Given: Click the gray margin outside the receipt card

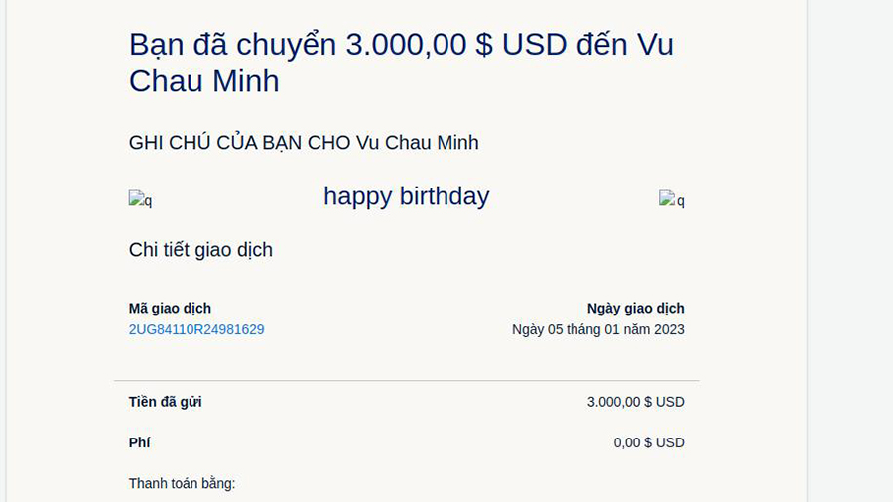Looking at the screenshot, I should [849, 250].
